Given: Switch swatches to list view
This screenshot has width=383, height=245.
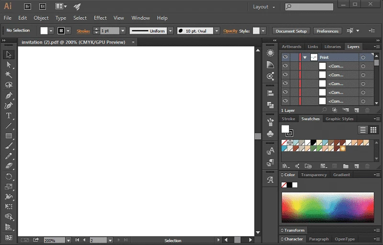Looking at the screenshot, I should point(363,130).
